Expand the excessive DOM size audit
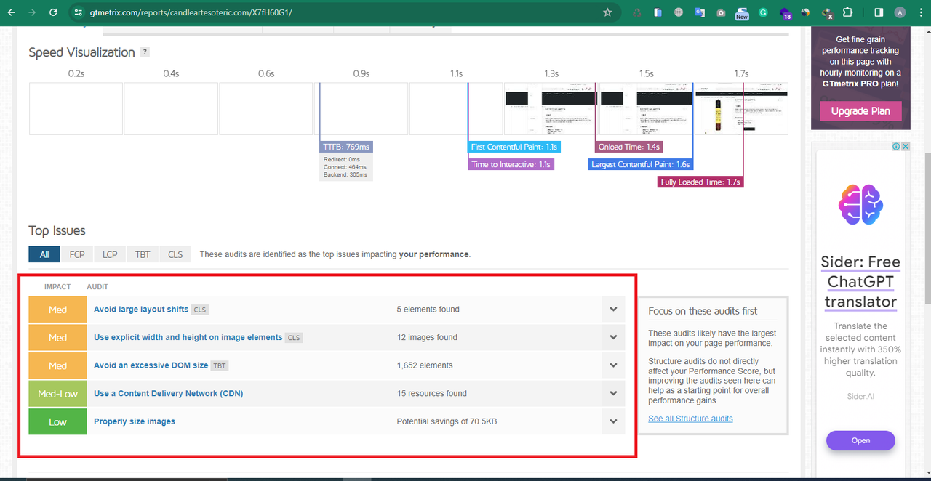931x481 pixels. (x=613, y=365)
